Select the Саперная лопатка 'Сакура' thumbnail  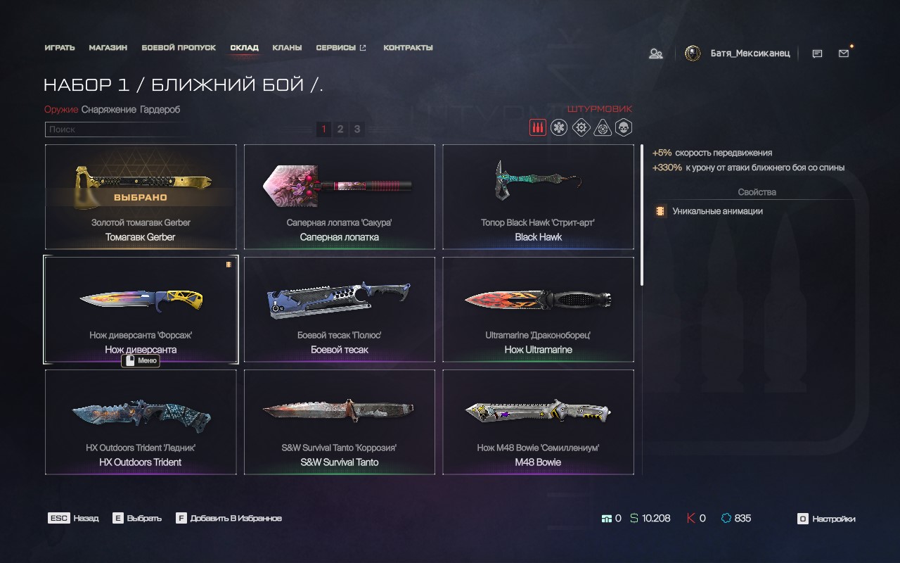pyautogui.click(x=339, y=197)
